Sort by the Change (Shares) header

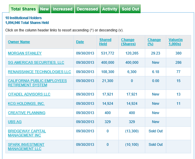[x=128, y=42]
